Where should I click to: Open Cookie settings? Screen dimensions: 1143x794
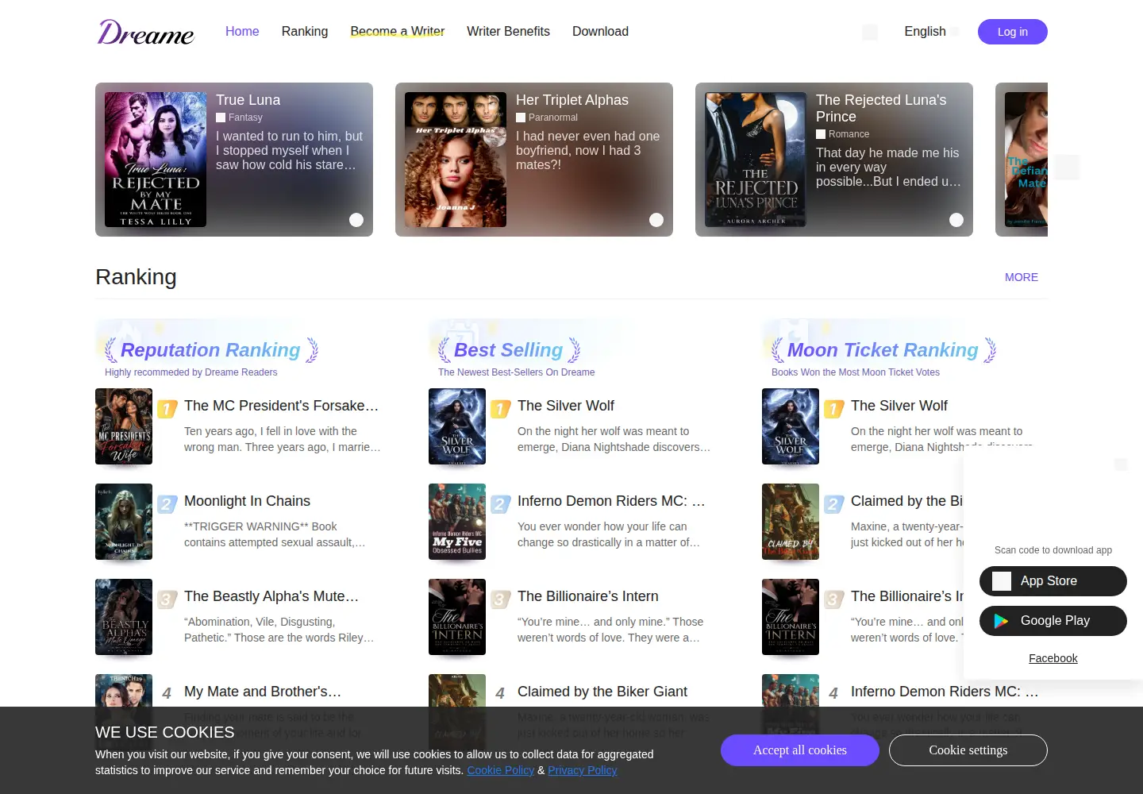pos(968,750)
